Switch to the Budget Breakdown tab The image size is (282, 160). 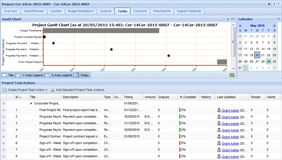click(x=81, y=11)
